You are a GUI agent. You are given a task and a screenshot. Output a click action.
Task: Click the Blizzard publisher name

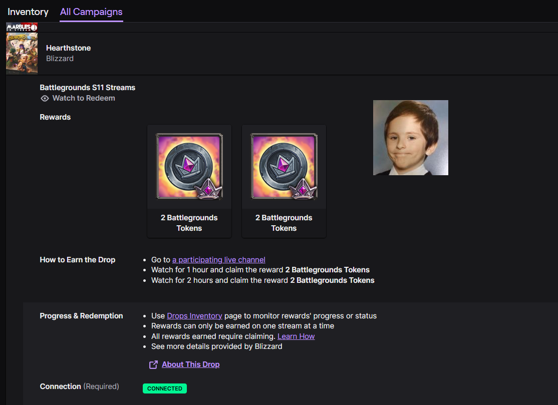click(60, 58)
